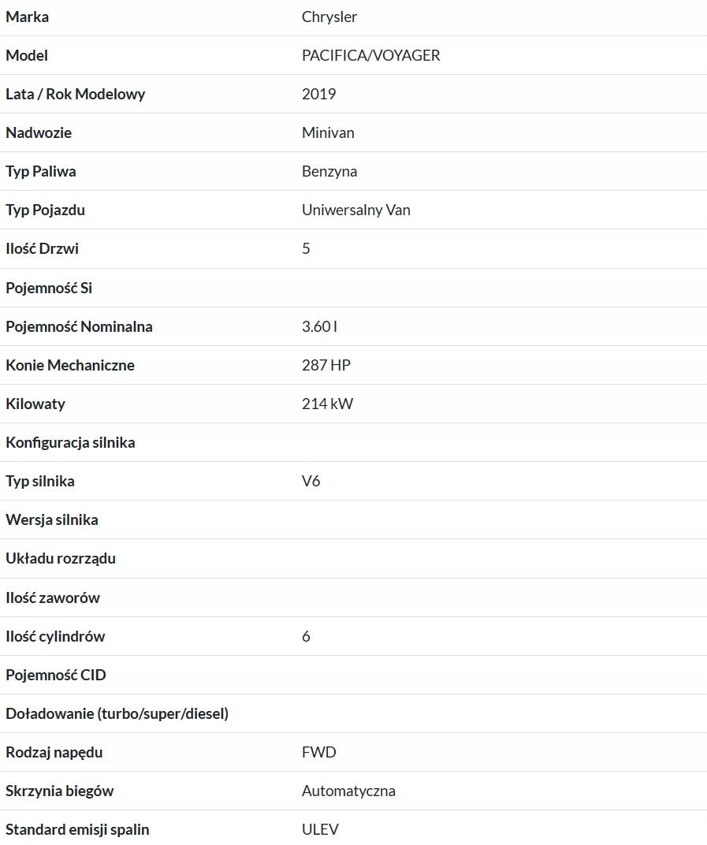Click the Pojemność Si label
Image resolution: width=707 pixels, height=845 pixels.
(x=49, y=288)
